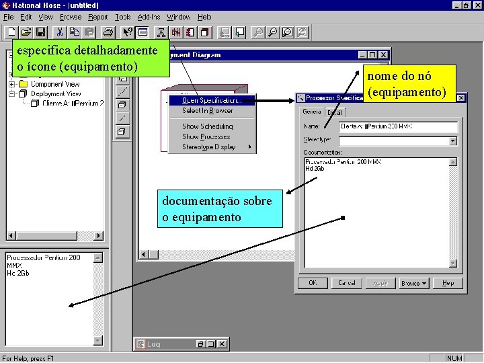Expand the Component View tree node
This screenshot has width=484, height=363.
coord(11,84)
